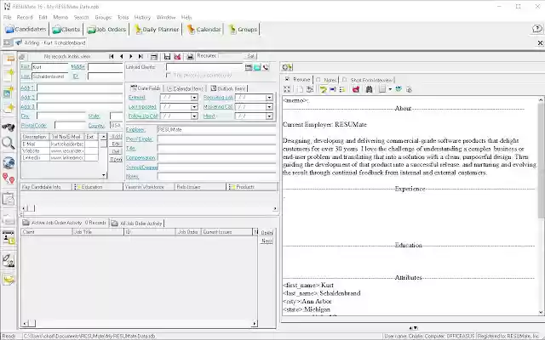
Task: Toggle the confidential record checkbox
Action: (x=169, y=76)
